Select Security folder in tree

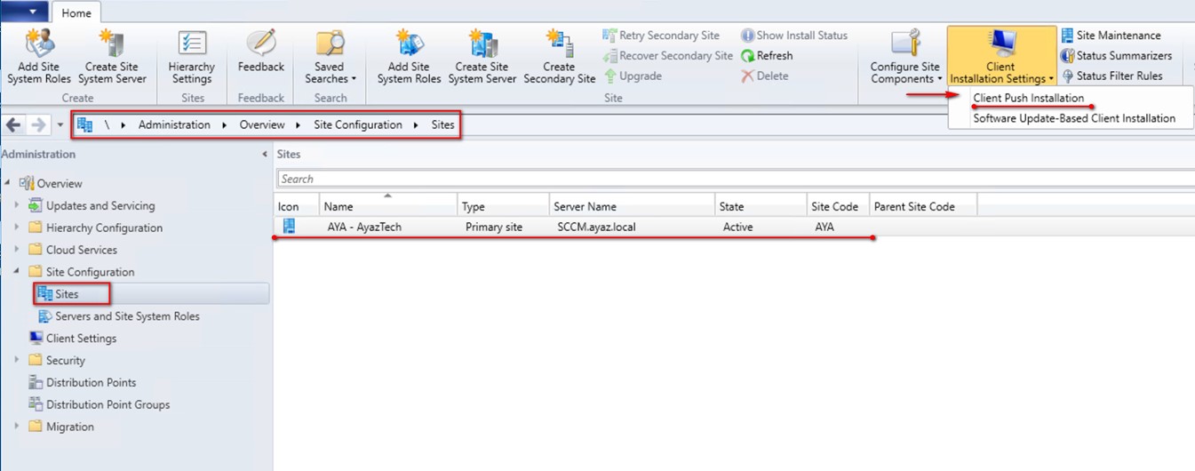66,361
